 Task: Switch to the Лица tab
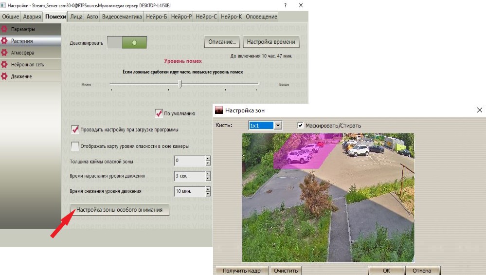pos(76,17)
